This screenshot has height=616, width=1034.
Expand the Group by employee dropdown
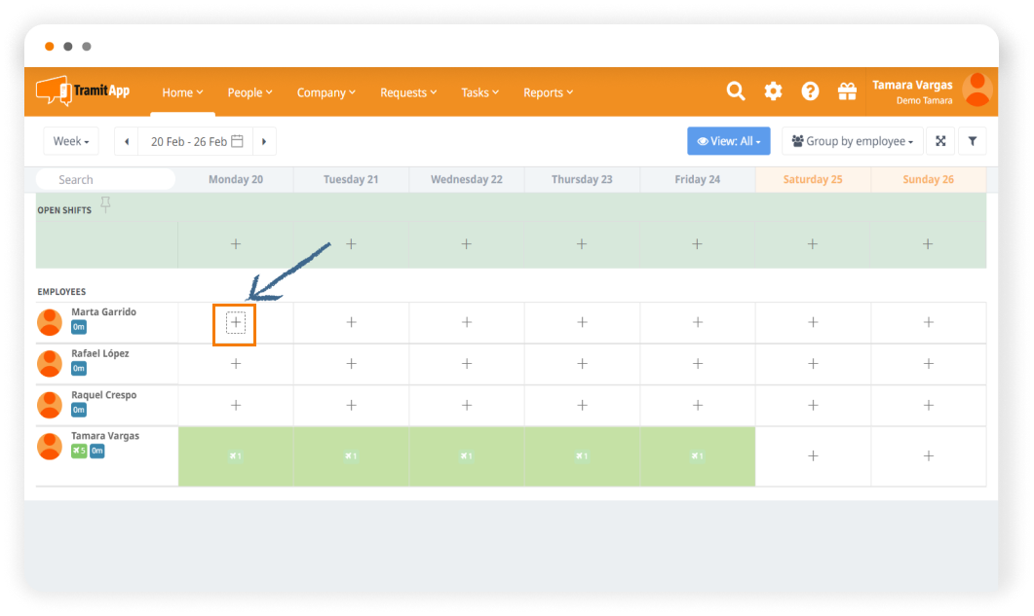853,141
